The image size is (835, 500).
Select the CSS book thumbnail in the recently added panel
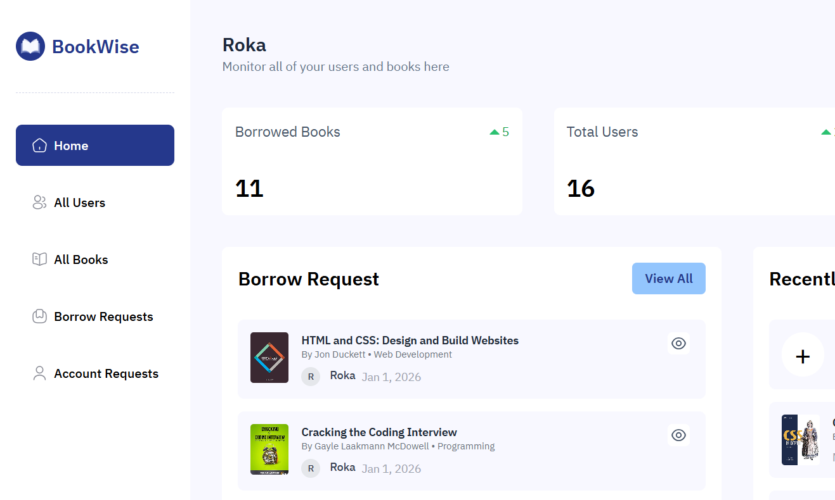point(801,439)
